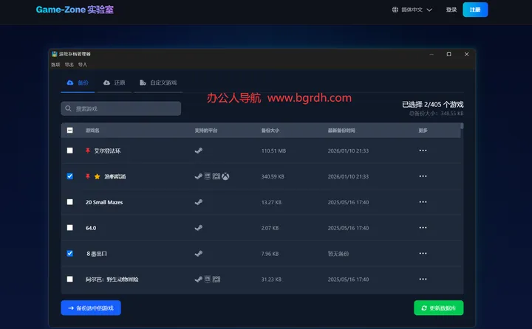Image resolution: width=532 pixels, height=329 pixels.
Task: Open more options for 阿尔芭：野生动物冒险
Action: [423, 279]
